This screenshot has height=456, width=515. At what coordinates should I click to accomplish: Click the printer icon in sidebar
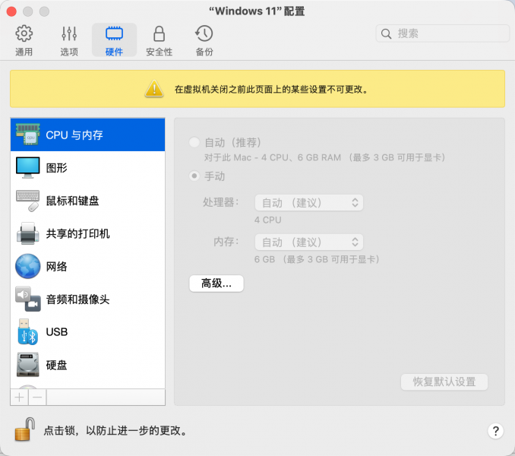[28, 233]
